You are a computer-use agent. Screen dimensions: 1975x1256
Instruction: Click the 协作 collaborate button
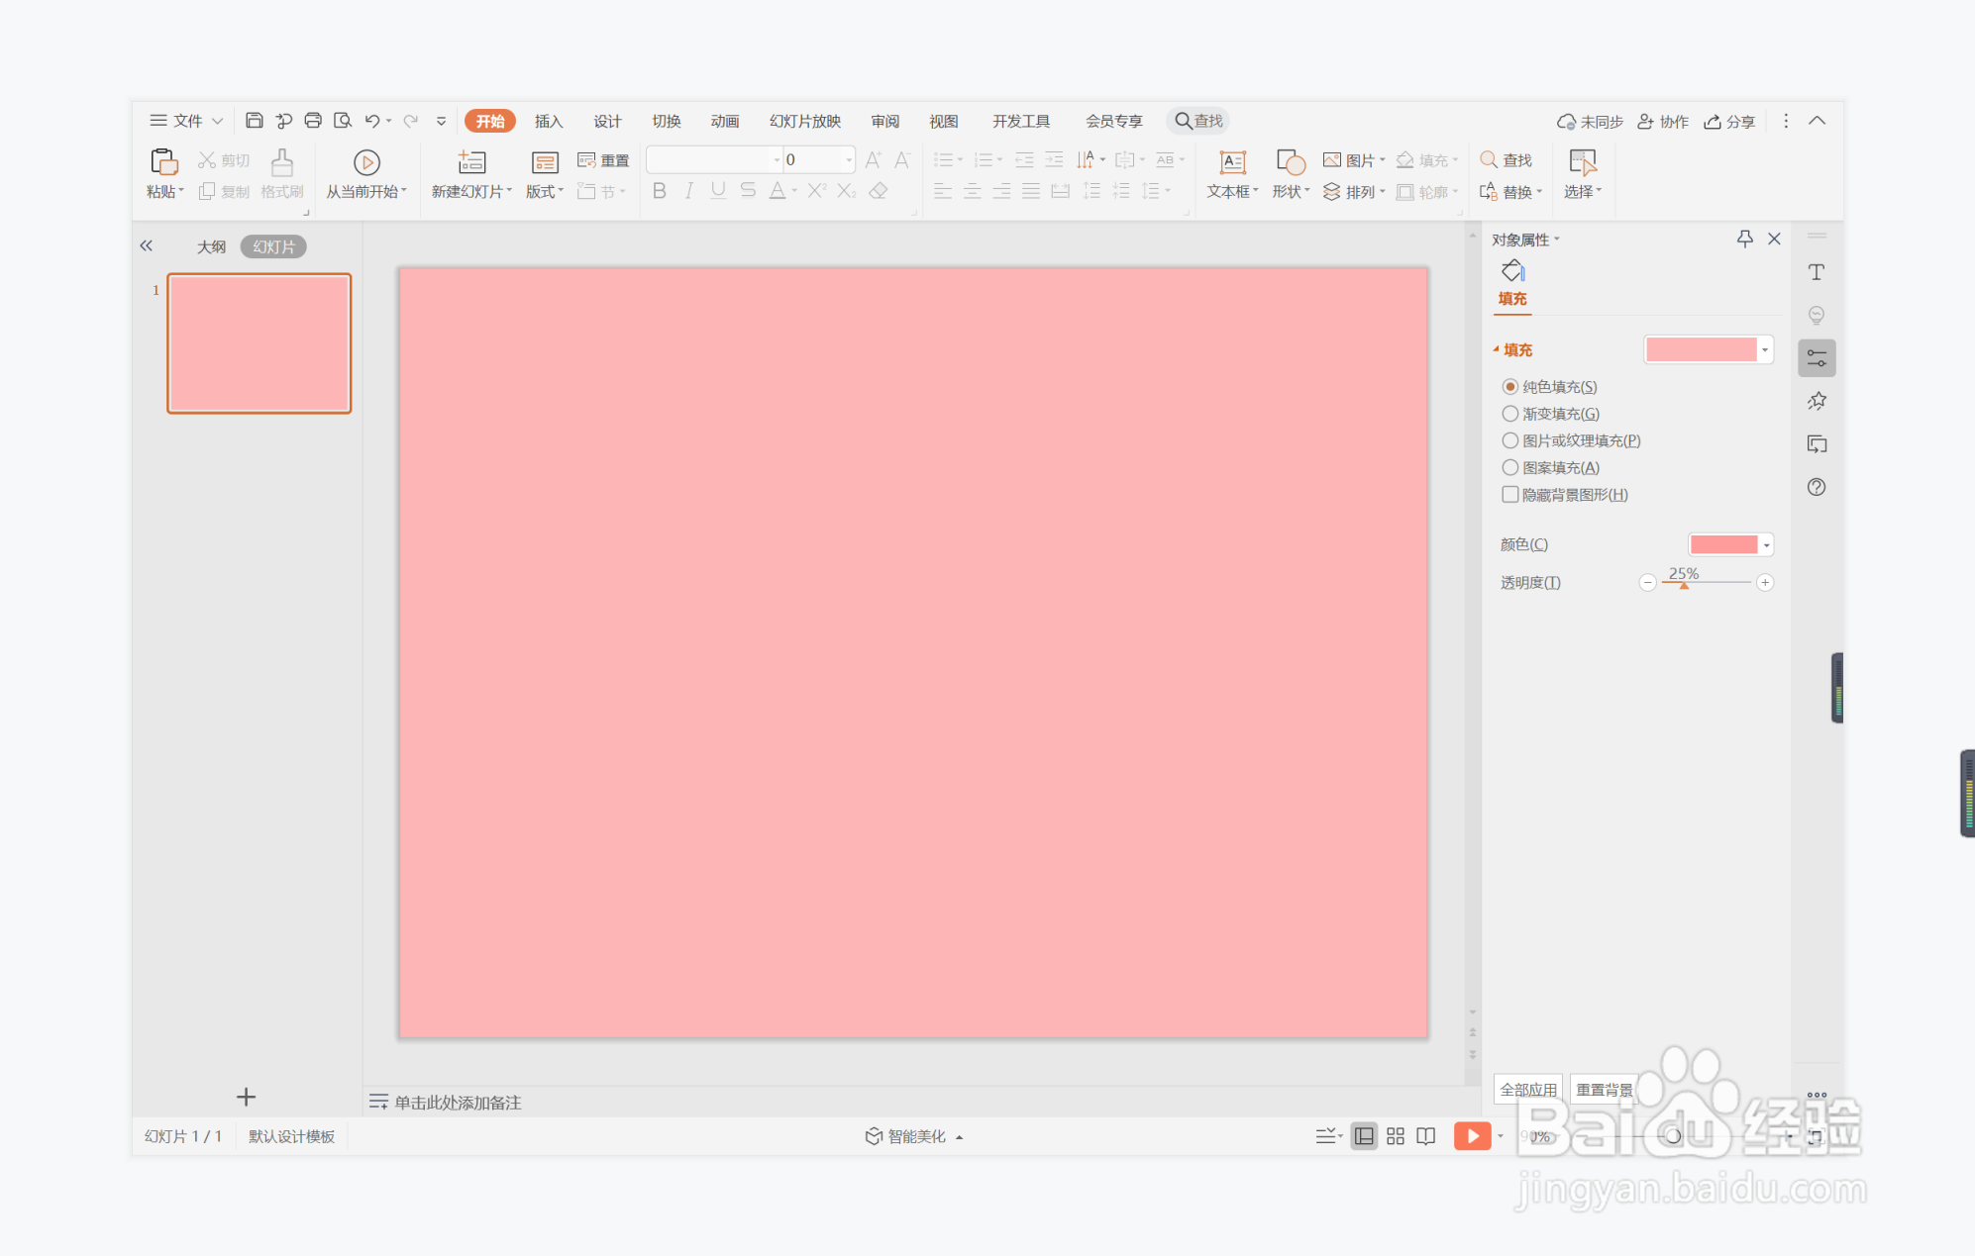click(x=1663, y=121)
